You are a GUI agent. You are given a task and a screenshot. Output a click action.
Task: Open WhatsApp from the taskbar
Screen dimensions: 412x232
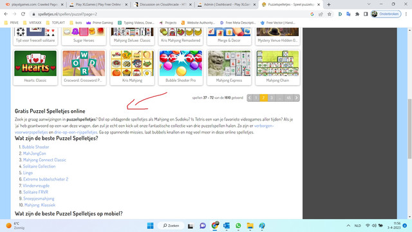pos(238,226)
